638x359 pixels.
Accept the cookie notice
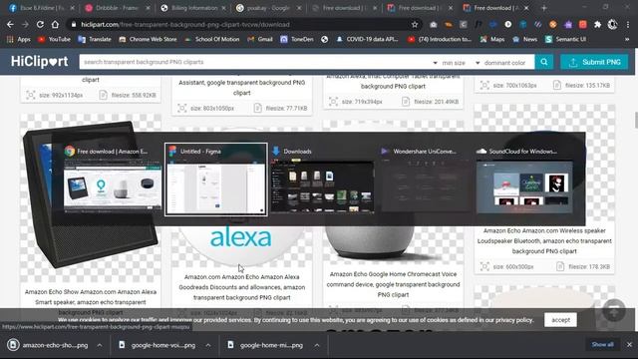(560, 320)
